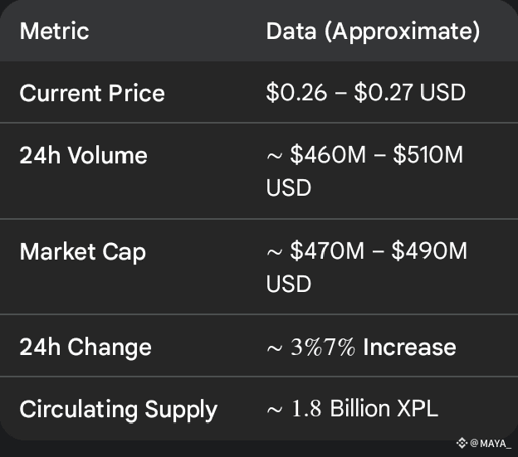The image size is (518, 457).
Task: Select the 1.8 Billion XPL value
Action: pyautogui.click(x=352, y=409)
